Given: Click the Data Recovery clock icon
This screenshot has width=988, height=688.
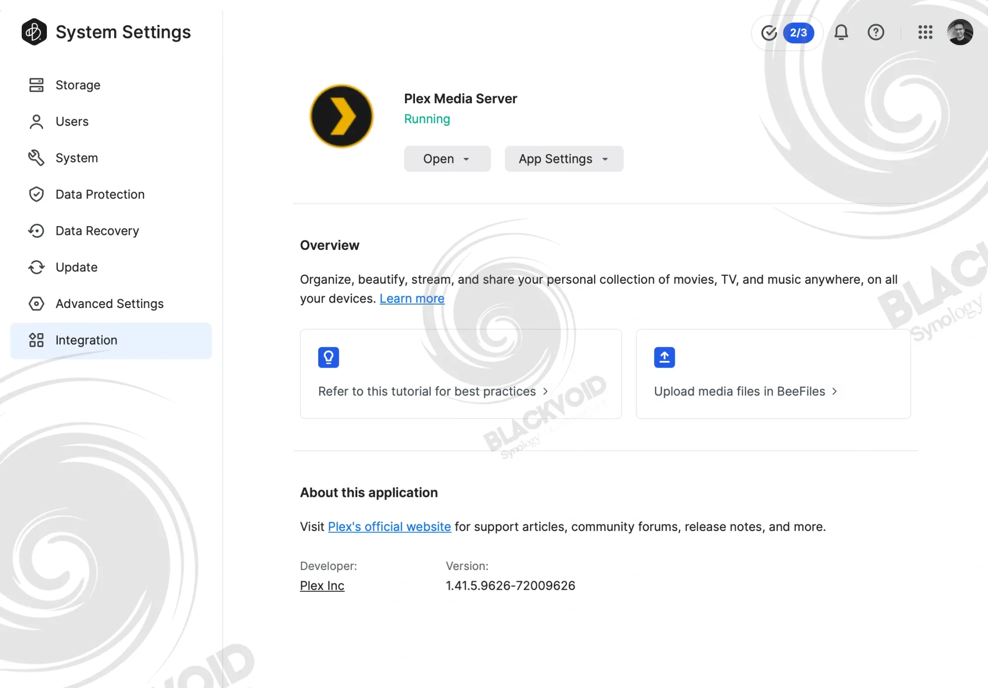Looking at the screenshot, I should (x=36, y=231).
